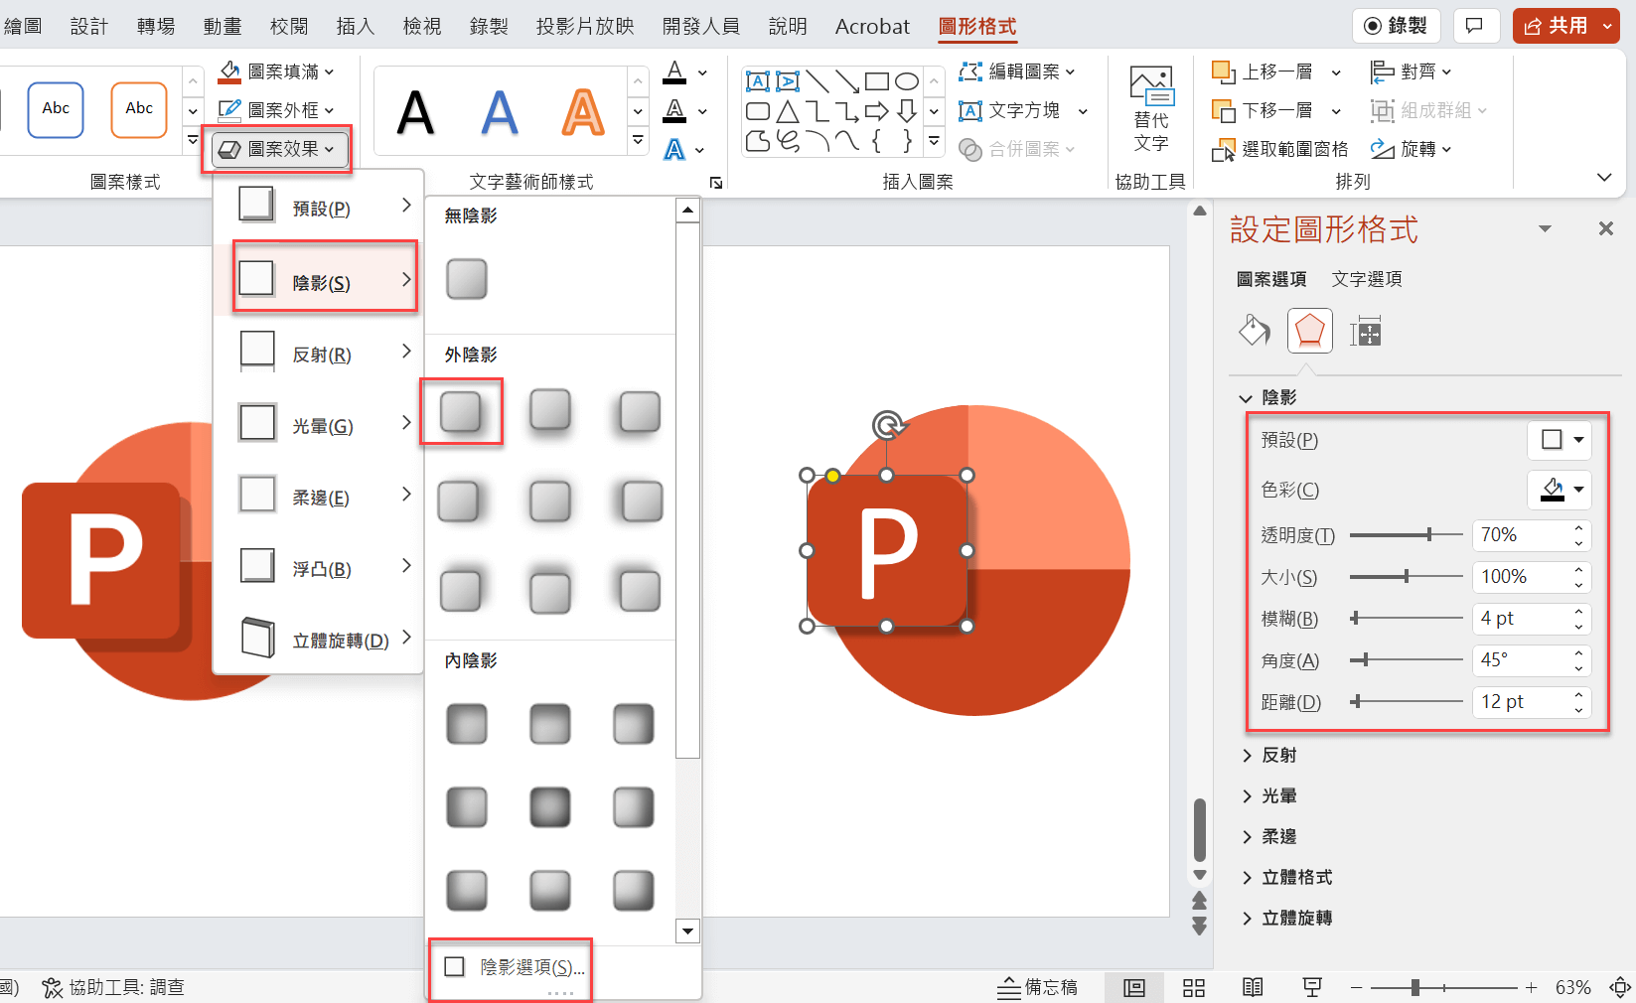Click the comments speech bubble icon
1636x1003 pixels.
(x=1475, y=26)
